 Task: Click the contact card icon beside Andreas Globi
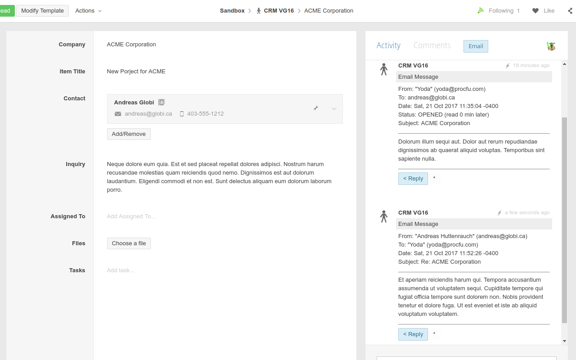[161, 102]
